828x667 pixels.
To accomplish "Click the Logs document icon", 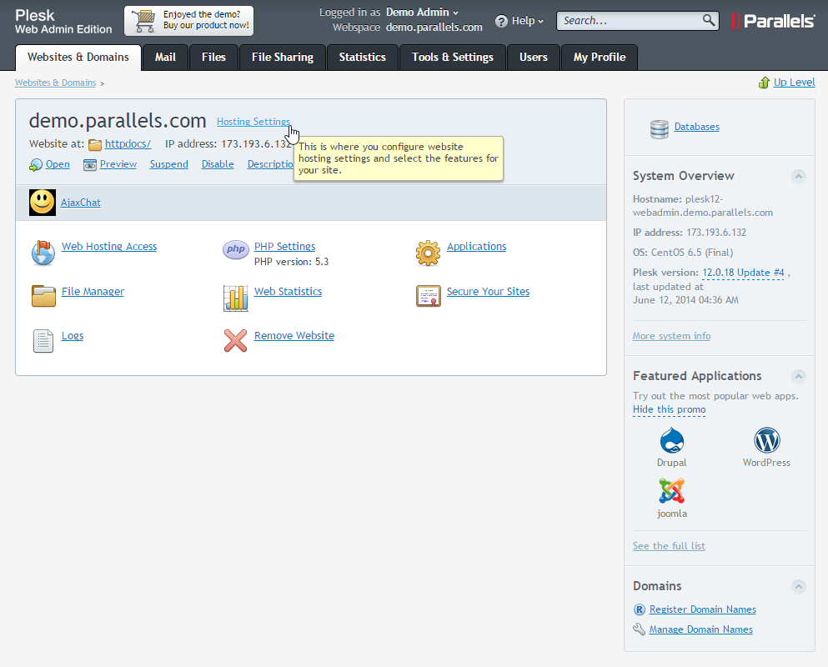I will pos(43,341).
